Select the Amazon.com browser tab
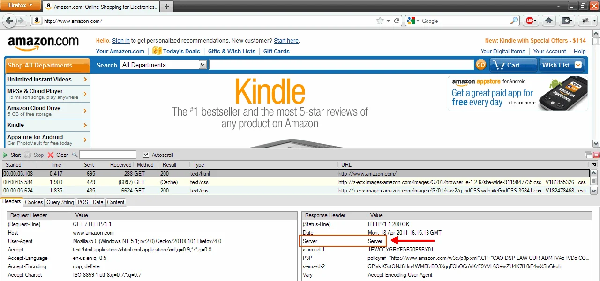Image resolution: width=600 pixels, height=281 pixels. 101,7
